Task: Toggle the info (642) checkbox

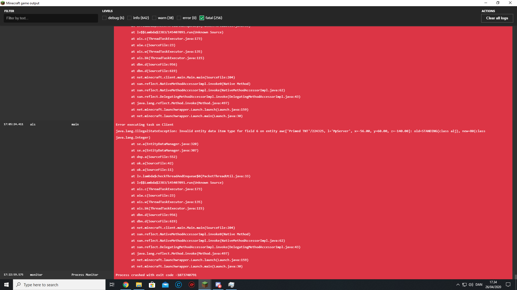Action: coord(130,18)
